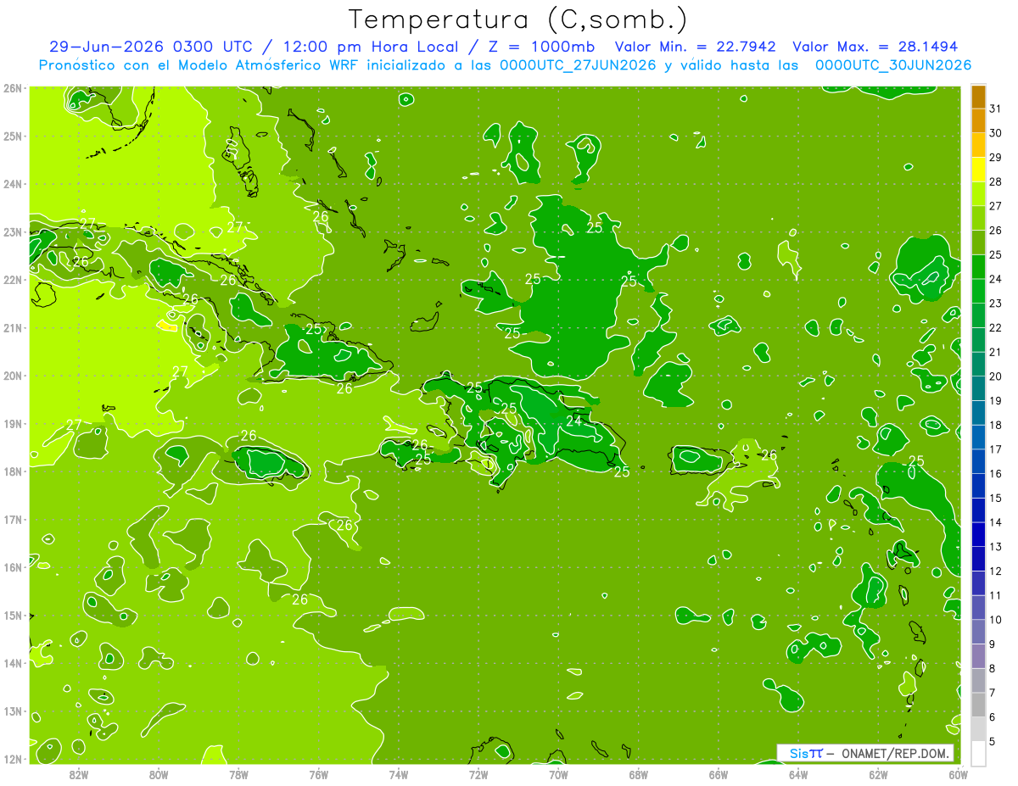The width and height of the screenshot is (1018, 786).
Task: Click the latitude axis label 25N
Action: 13,137
